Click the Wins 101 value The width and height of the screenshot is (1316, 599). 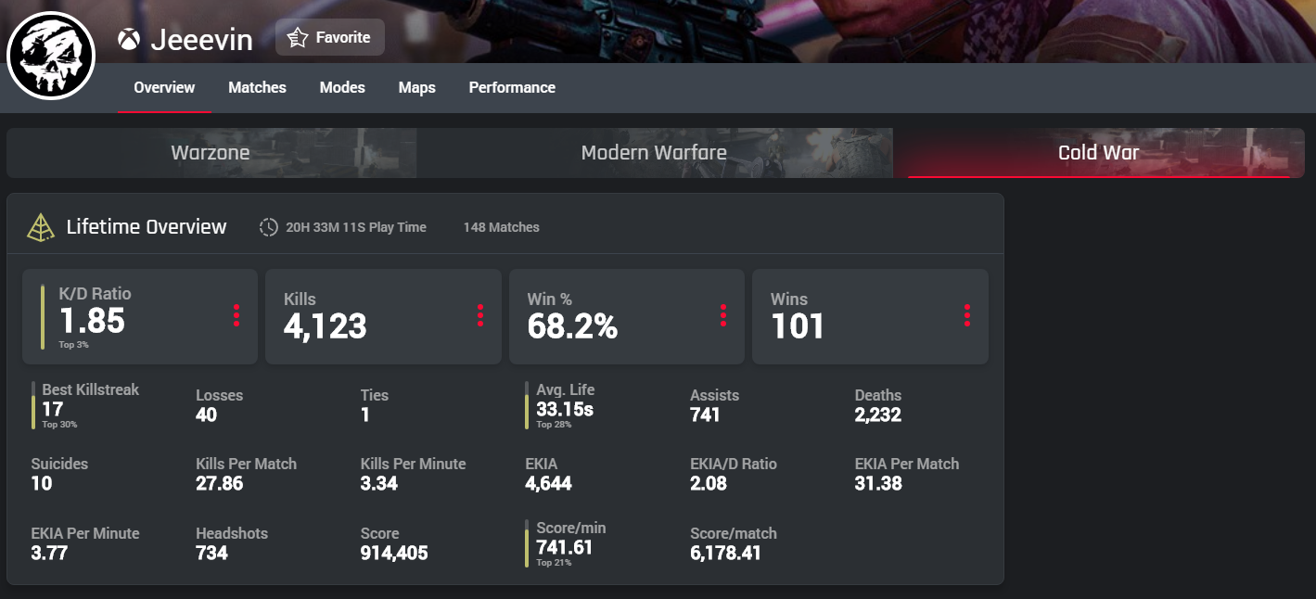(798, 326)
